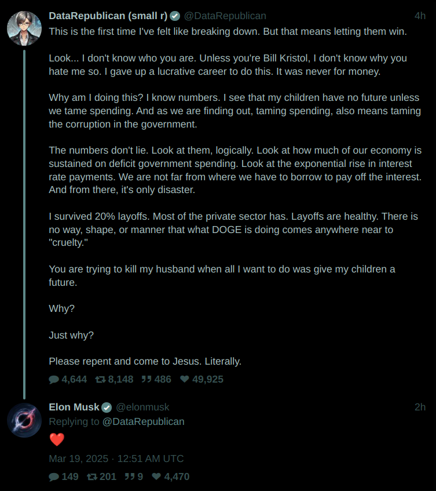
Task: Click the Elon Musk display name
Action: point(74,407)
